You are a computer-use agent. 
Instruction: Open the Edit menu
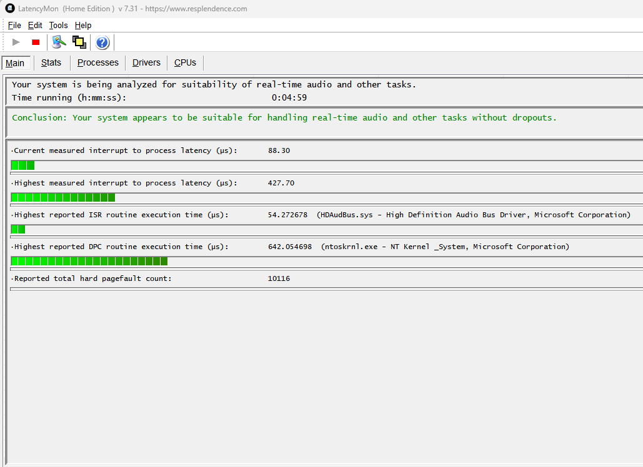pyautogui.click(x=35, y=26)
